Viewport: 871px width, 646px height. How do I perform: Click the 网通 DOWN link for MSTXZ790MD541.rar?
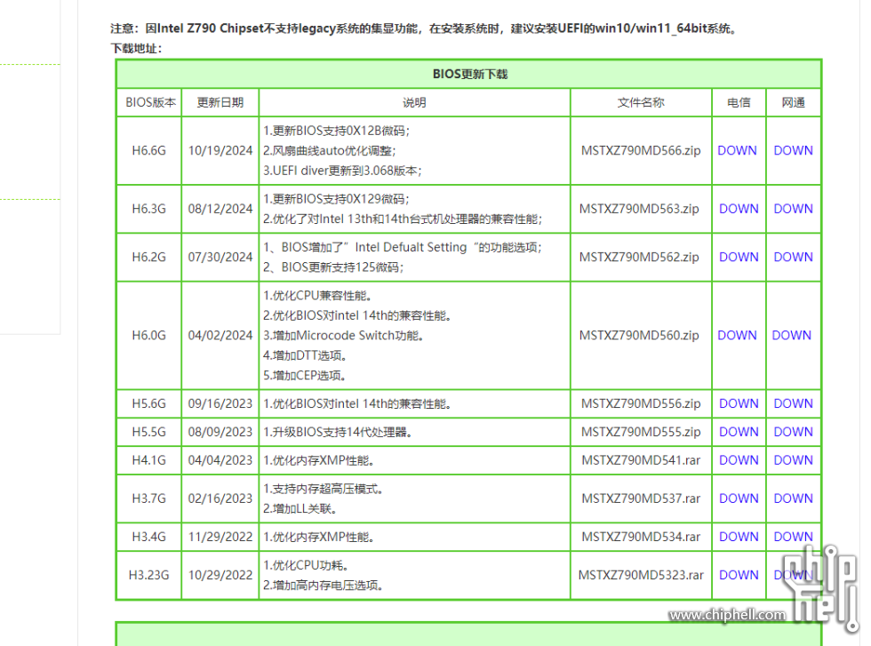(793, 460)
